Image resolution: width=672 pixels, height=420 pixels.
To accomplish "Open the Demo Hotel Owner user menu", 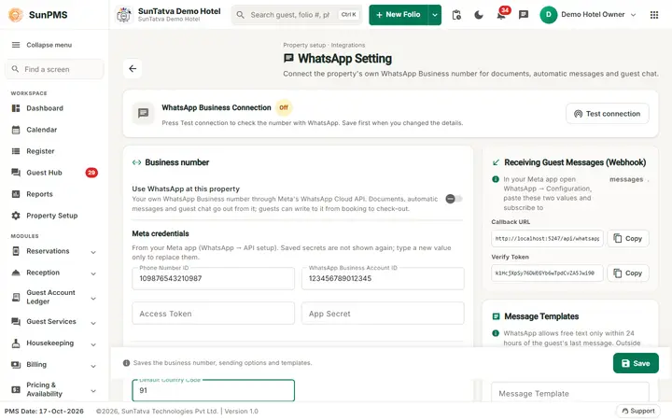I will (588, 15).
